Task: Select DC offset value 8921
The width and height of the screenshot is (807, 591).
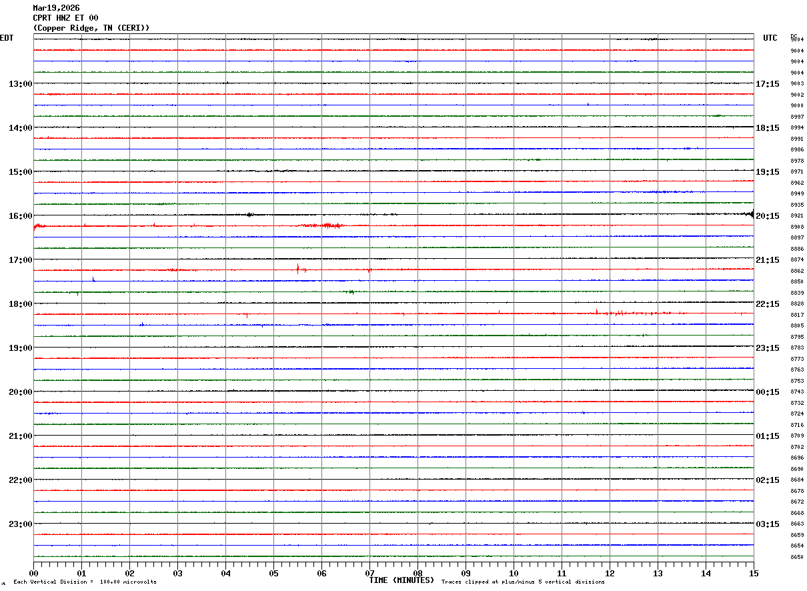Action: [797, 216]
